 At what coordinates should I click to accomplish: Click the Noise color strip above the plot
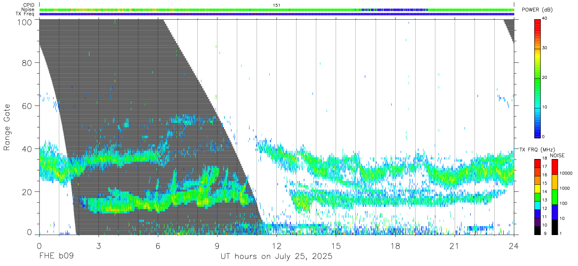277,9
